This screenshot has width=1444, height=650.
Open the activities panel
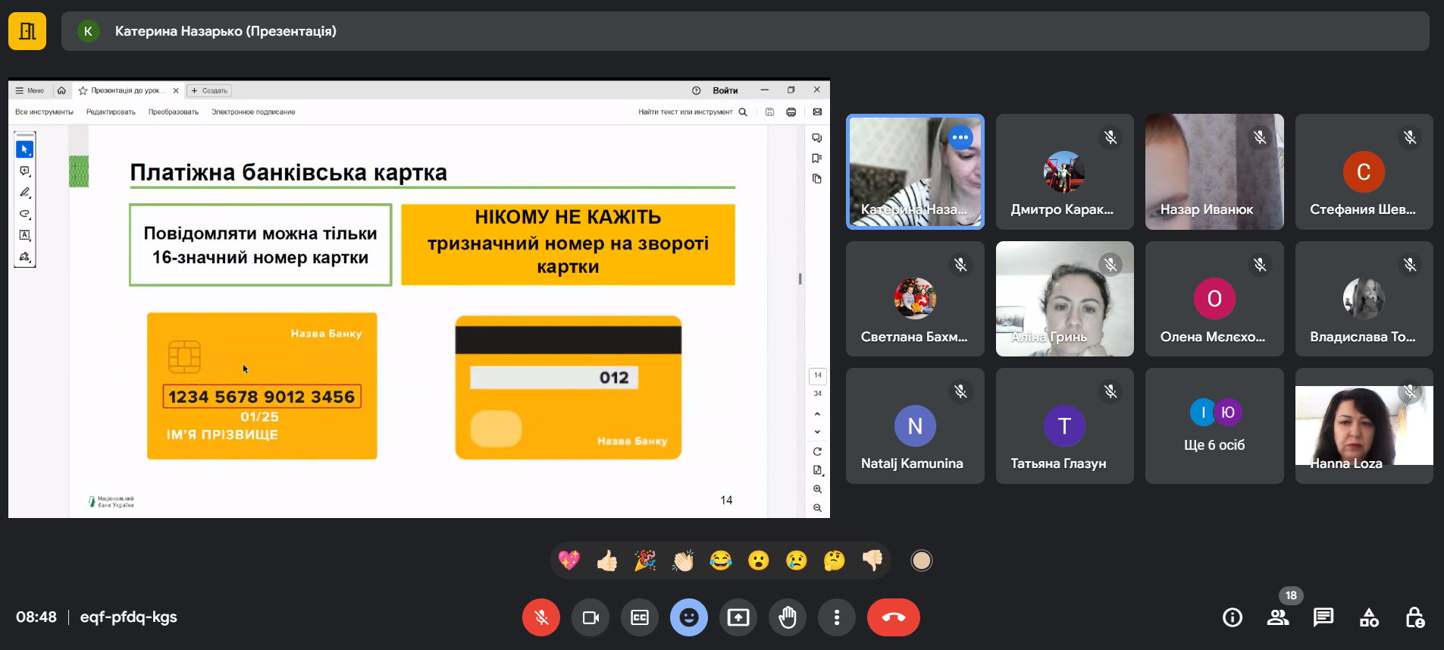[x=1369, y=617]
